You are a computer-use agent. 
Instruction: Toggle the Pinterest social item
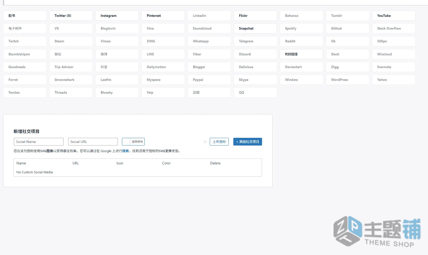click(163, 16)
